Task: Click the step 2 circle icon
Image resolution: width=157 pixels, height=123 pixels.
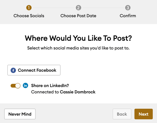Action: 78,8
